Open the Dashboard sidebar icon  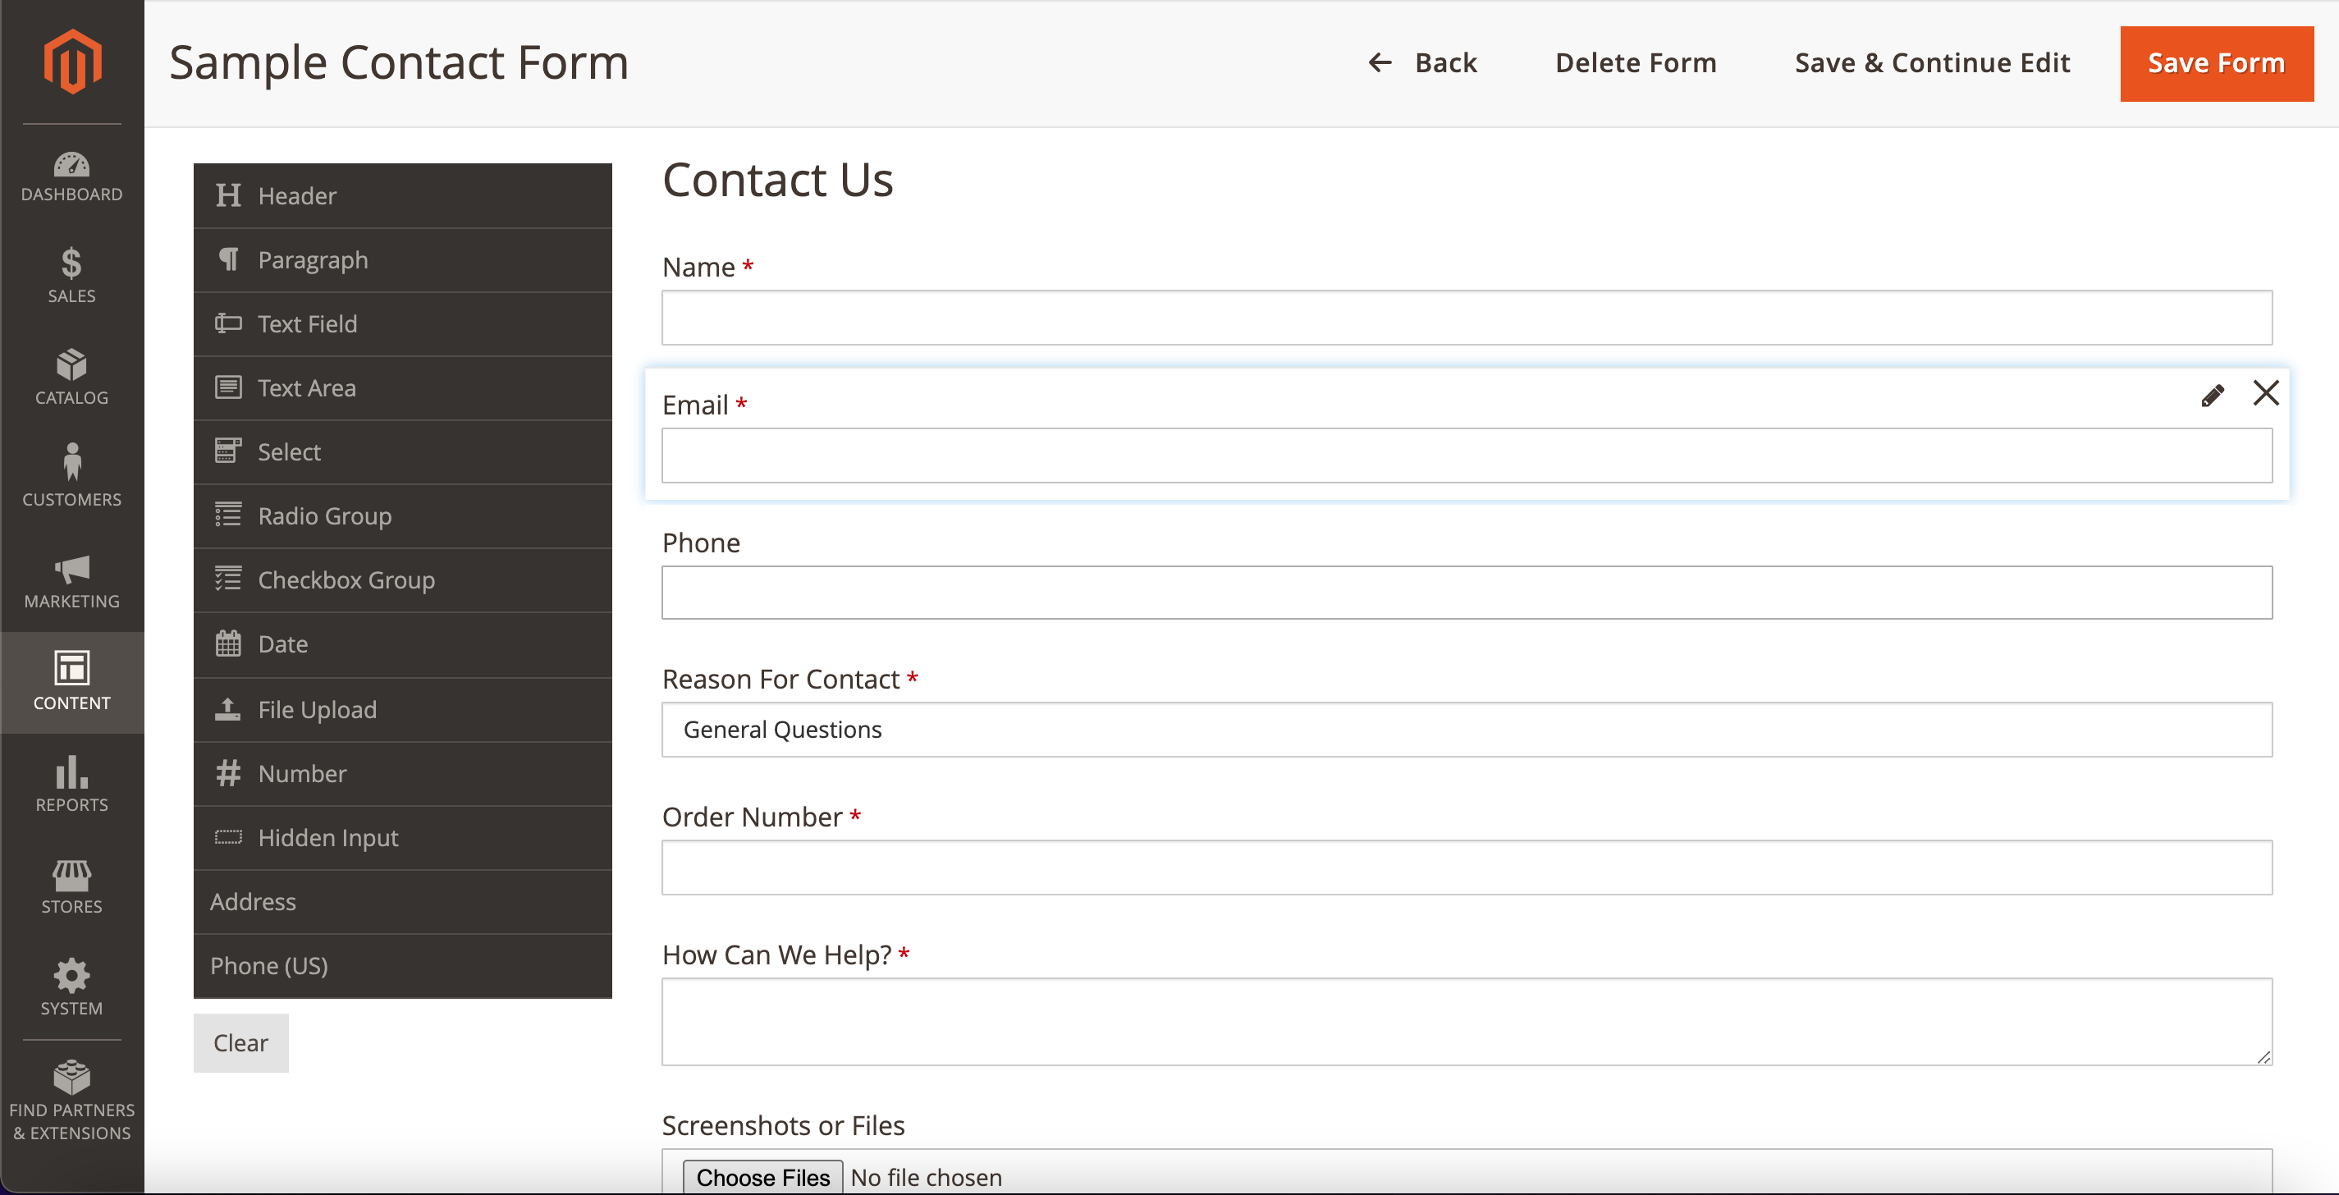point(71,176)
